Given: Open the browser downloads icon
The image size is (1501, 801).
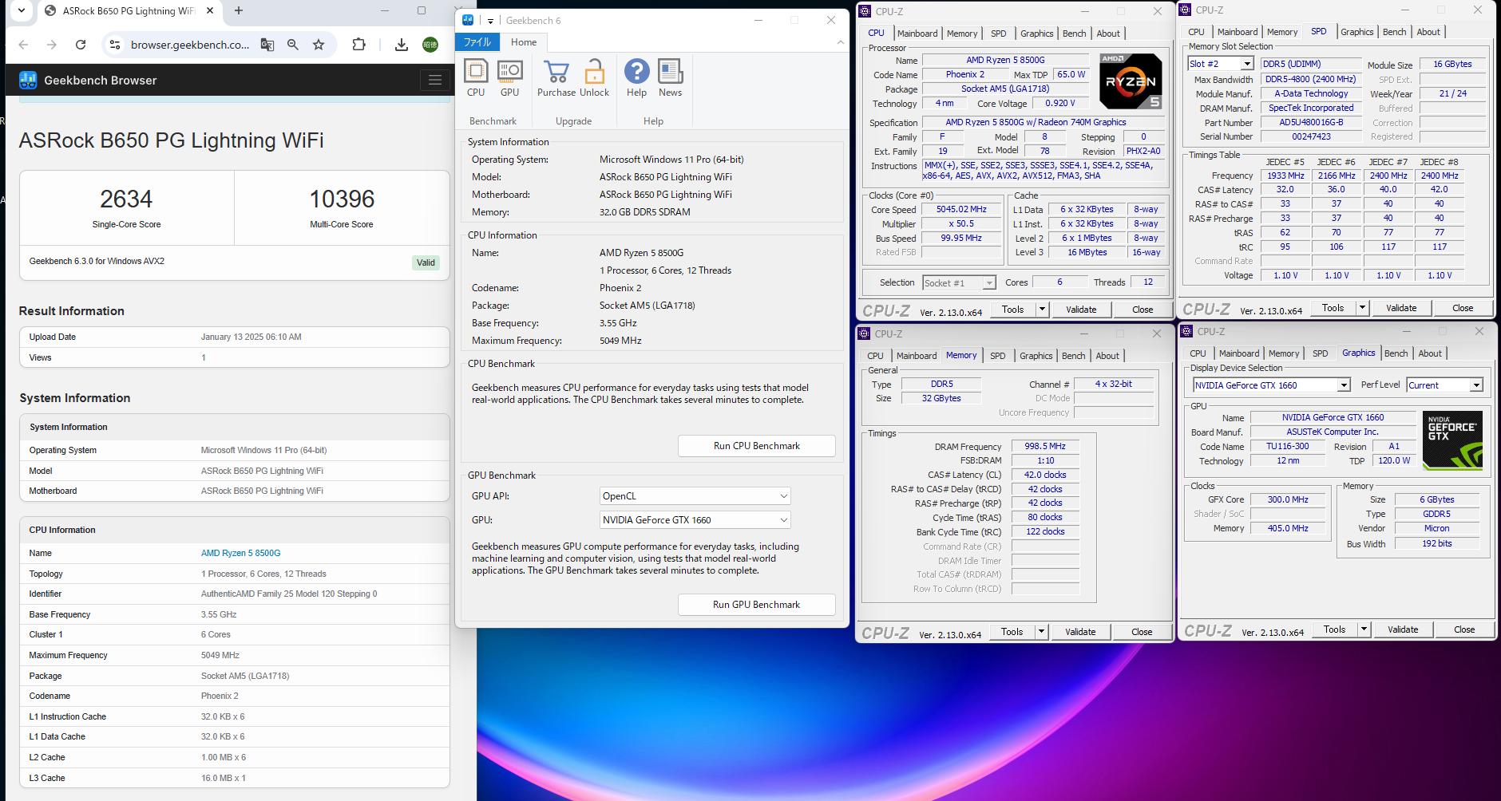Looking at the screenshot, I should (402, 45).
